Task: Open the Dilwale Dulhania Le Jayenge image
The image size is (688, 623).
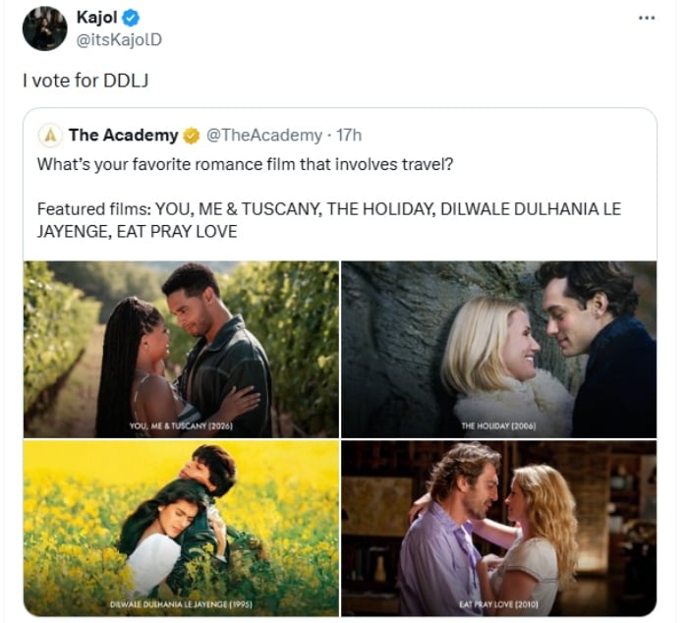Action: pyautogui.click(x=181, y=529)
